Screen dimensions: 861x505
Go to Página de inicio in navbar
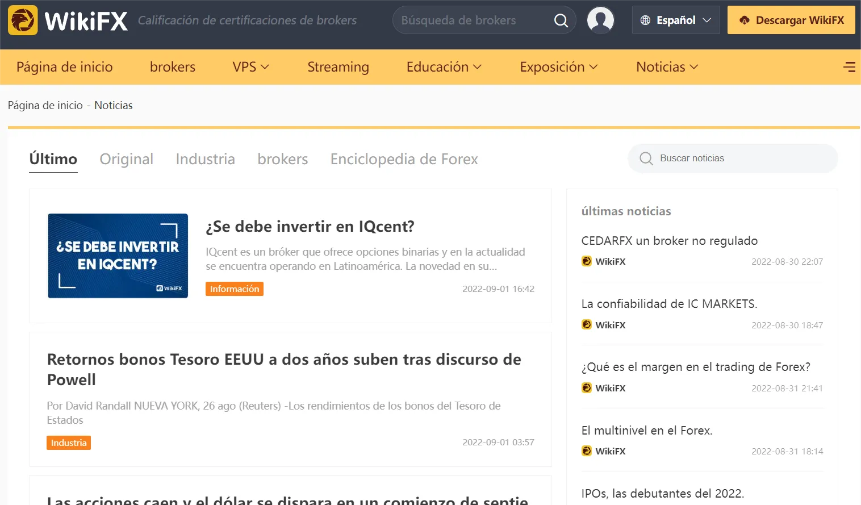click(65, 67)
